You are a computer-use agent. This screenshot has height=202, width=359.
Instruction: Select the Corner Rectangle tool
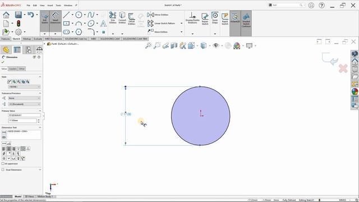[66, 24]
